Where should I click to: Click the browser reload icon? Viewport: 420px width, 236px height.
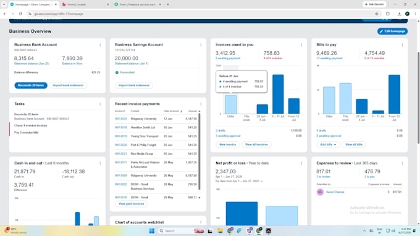[x=20, y=14]
